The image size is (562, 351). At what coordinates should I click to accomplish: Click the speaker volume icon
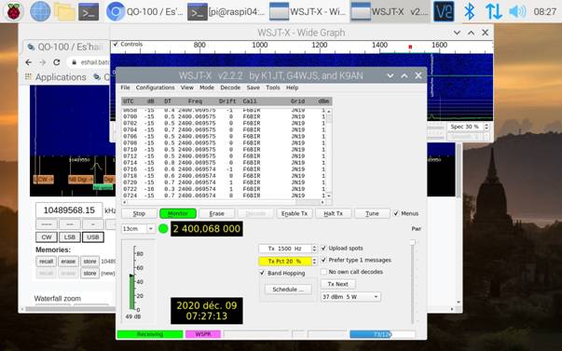[x=517, y=11]
